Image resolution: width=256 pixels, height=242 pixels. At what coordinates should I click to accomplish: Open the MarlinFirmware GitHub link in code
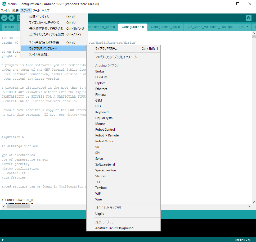[112, 43]
